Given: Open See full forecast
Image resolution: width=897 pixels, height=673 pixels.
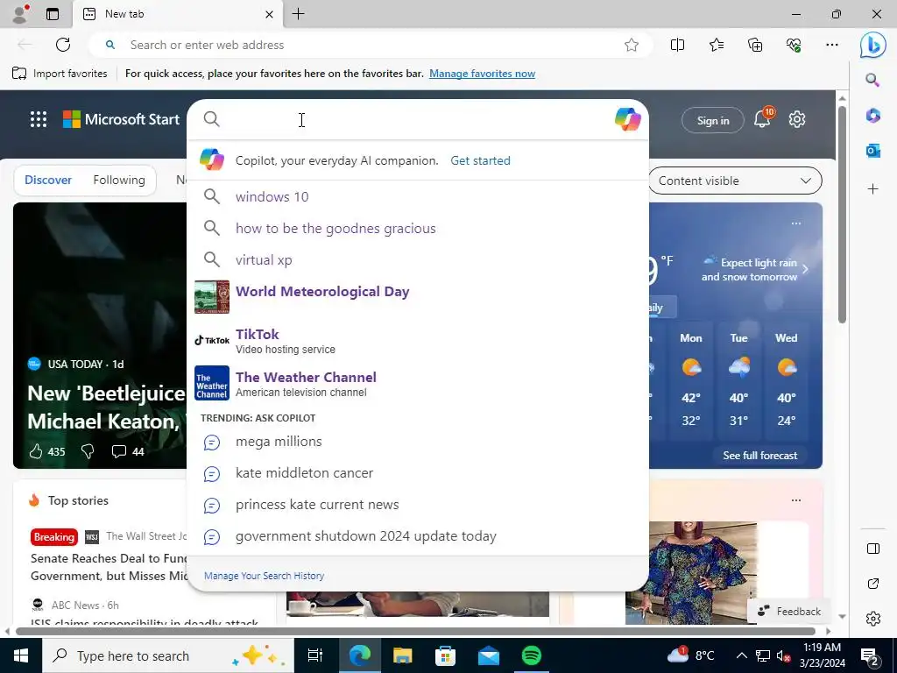Looking at the screenshot, I should 759,456.
